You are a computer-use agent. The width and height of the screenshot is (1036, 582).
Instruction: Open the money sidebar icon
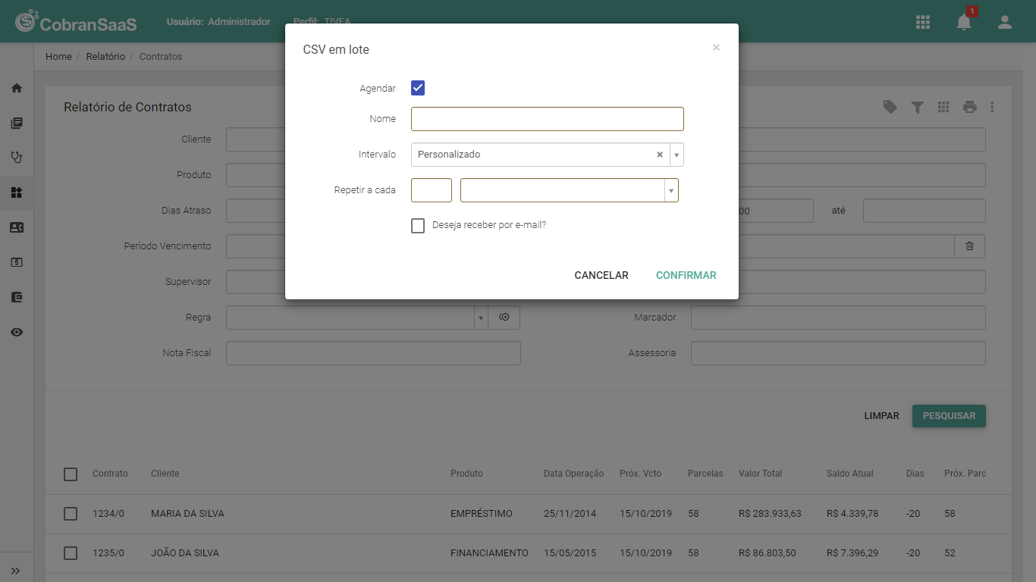[17, 262]
